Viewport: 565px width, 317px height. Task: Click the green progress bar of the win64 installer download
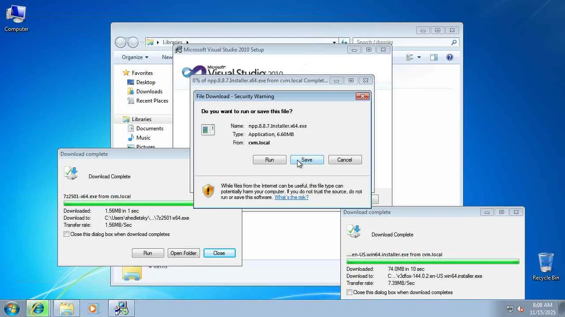(433, 262)
